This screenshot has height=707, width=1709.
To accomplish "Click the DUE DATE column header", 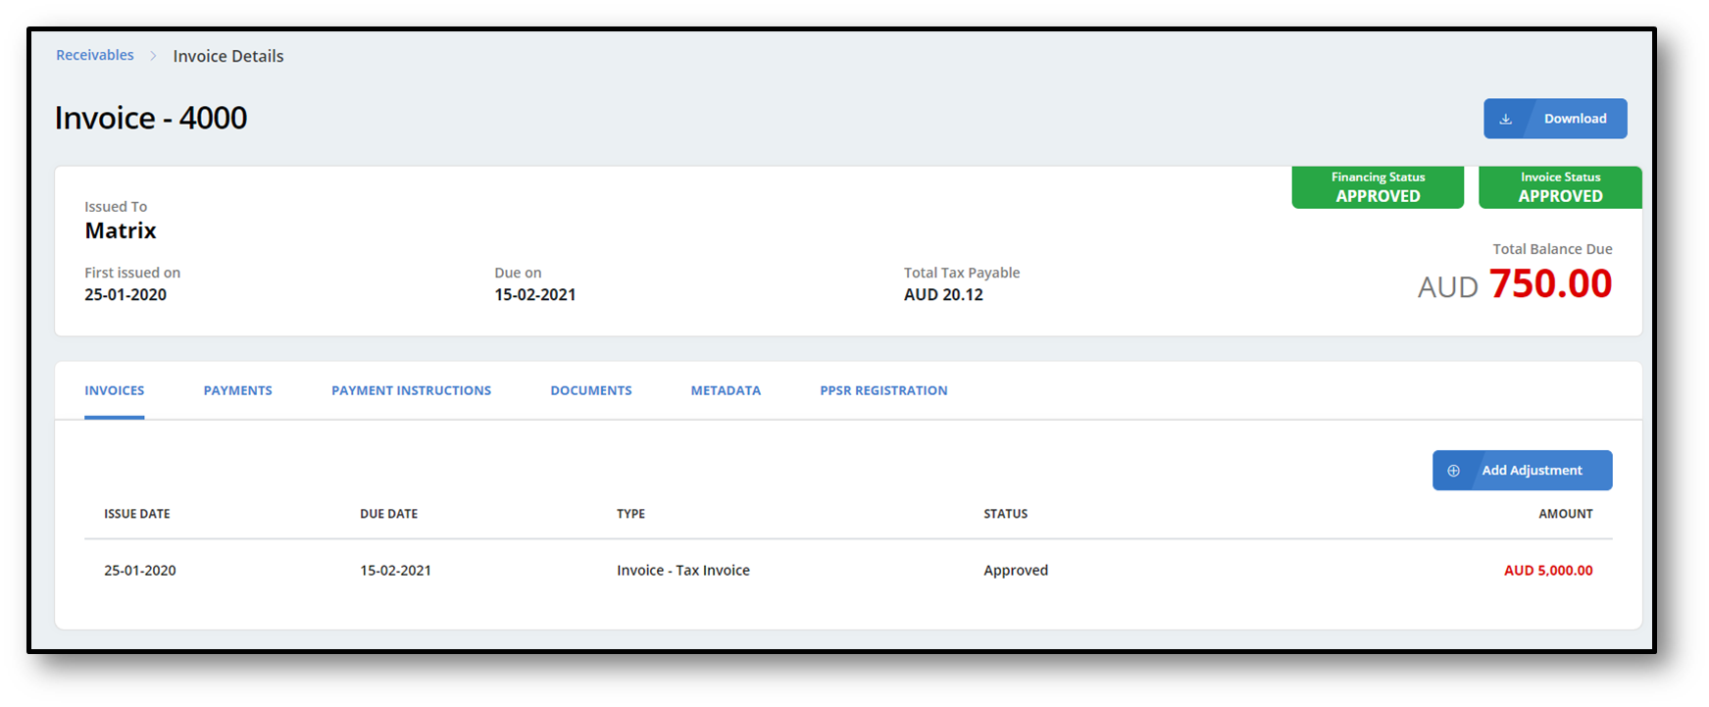I will [x=389, y=514].
